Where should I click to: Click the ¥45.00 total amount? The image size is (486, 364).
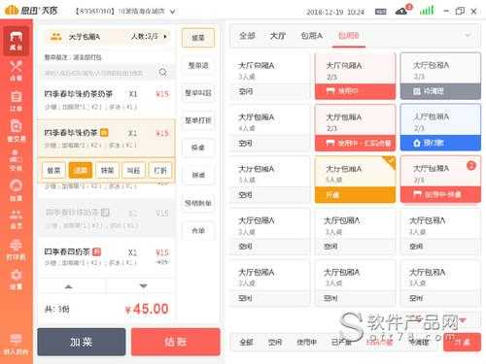tap(147, 309)
